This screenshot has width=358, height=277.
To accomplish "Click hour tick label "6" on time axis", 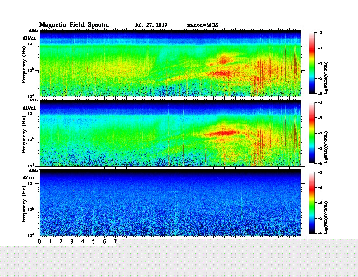I will (104, 241).
